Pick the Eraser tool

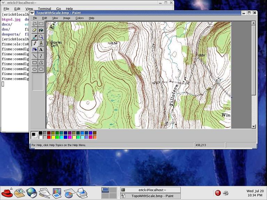[35, 31]
